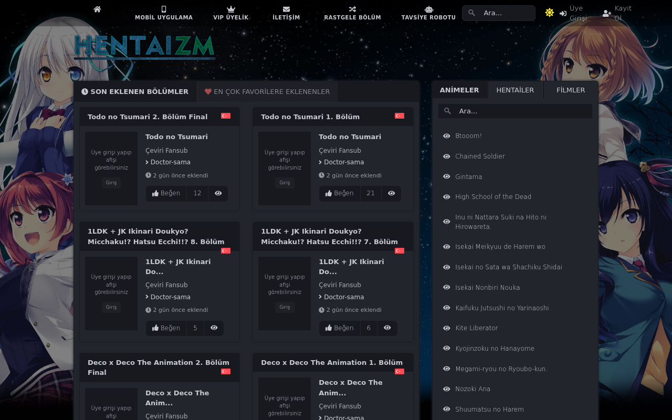The image size is (672, 420).
Task: Click flag icon on 1LDK + JK 7. Bölüm
Action: pos(400,251)
